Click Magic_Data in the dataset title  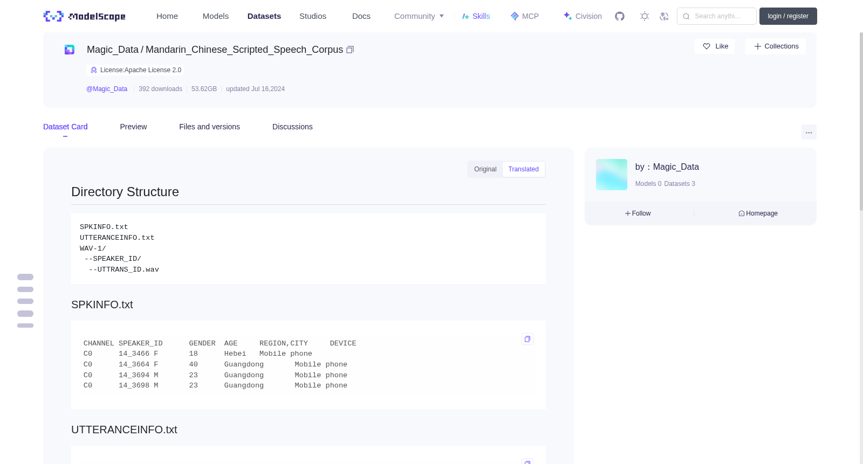[x=113, y=50]
